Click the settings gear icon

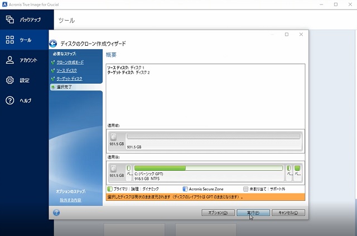pos(10,80)
